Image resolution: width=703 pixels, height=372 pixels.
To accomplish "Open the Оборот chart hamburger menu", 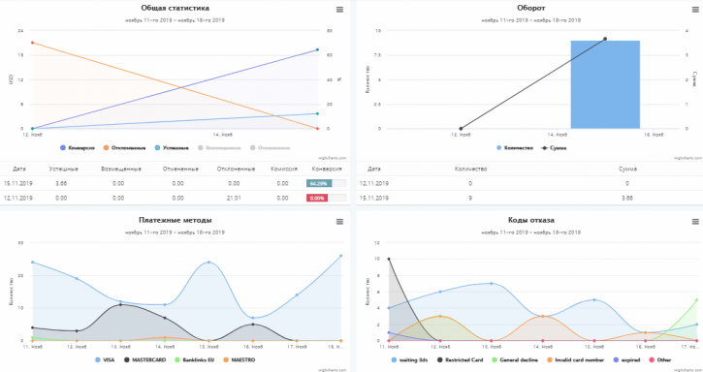I will (x=695, y=10).
